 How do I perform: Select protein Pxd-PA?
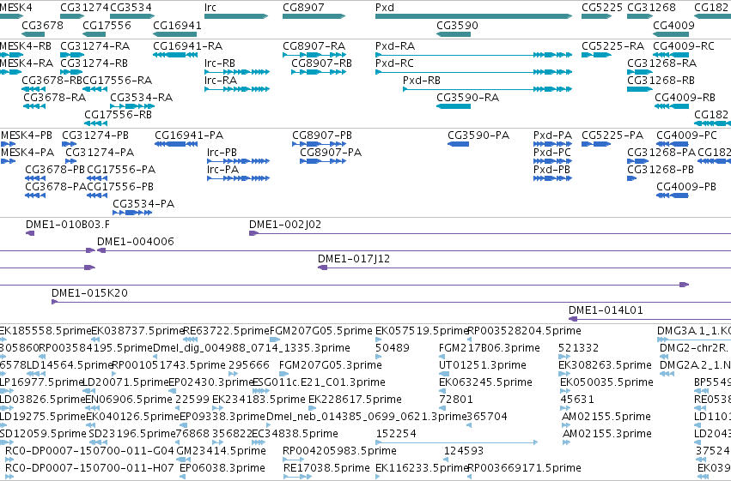pos(552,135)
